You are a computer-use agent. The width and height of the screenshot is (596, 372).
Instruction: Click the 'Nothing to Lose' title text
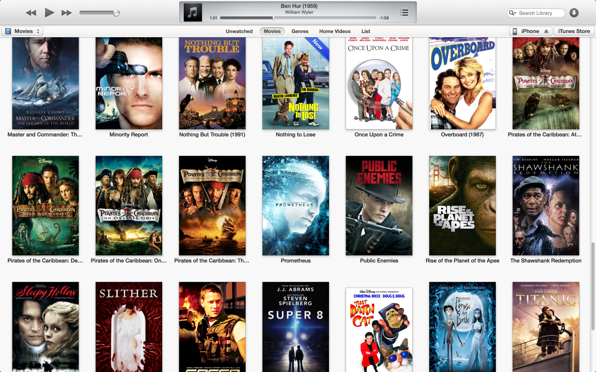[x=296, y=135]
